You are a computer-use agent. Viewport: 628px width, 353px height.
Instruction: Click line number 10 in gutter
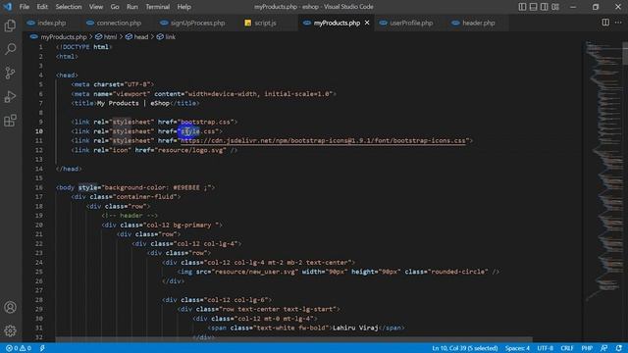pyautogui.click(x=39, y=131)
